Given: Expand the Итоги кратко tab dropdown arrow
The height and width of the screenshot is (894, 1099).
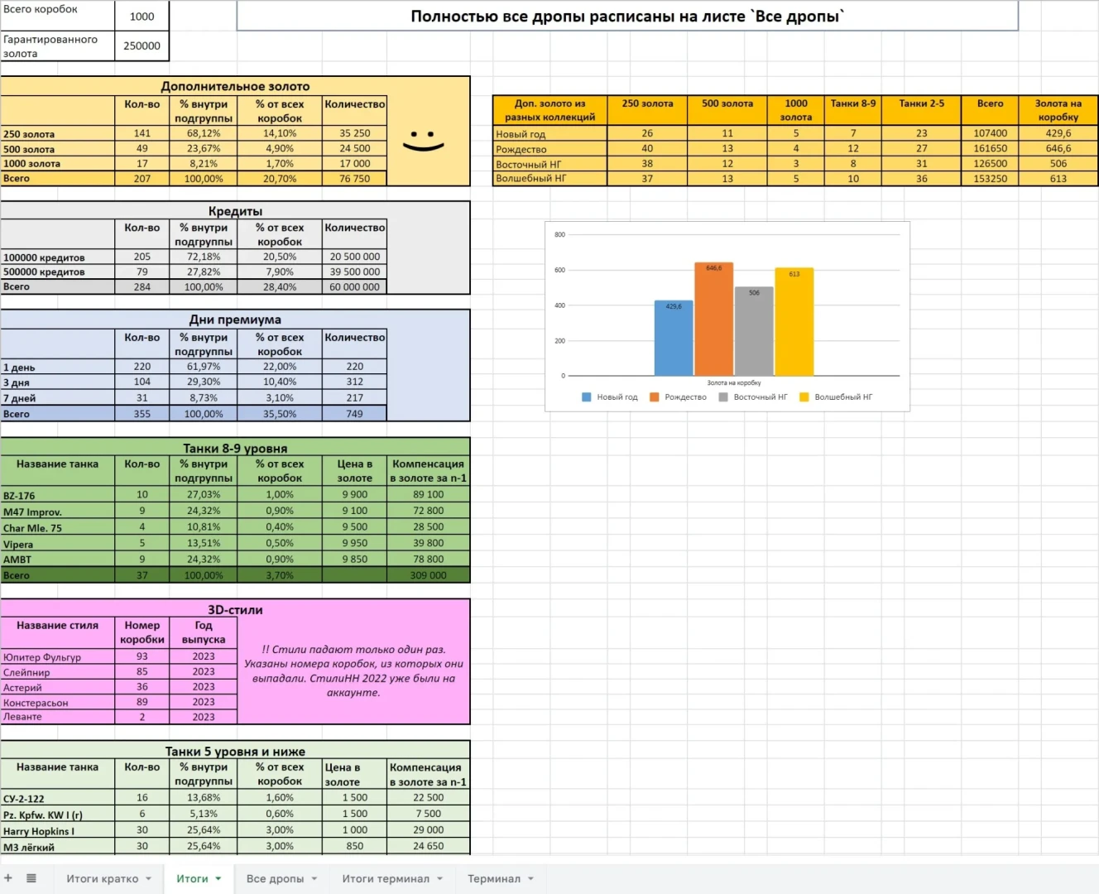Looking at the screenshot, I should coord(149,879).
